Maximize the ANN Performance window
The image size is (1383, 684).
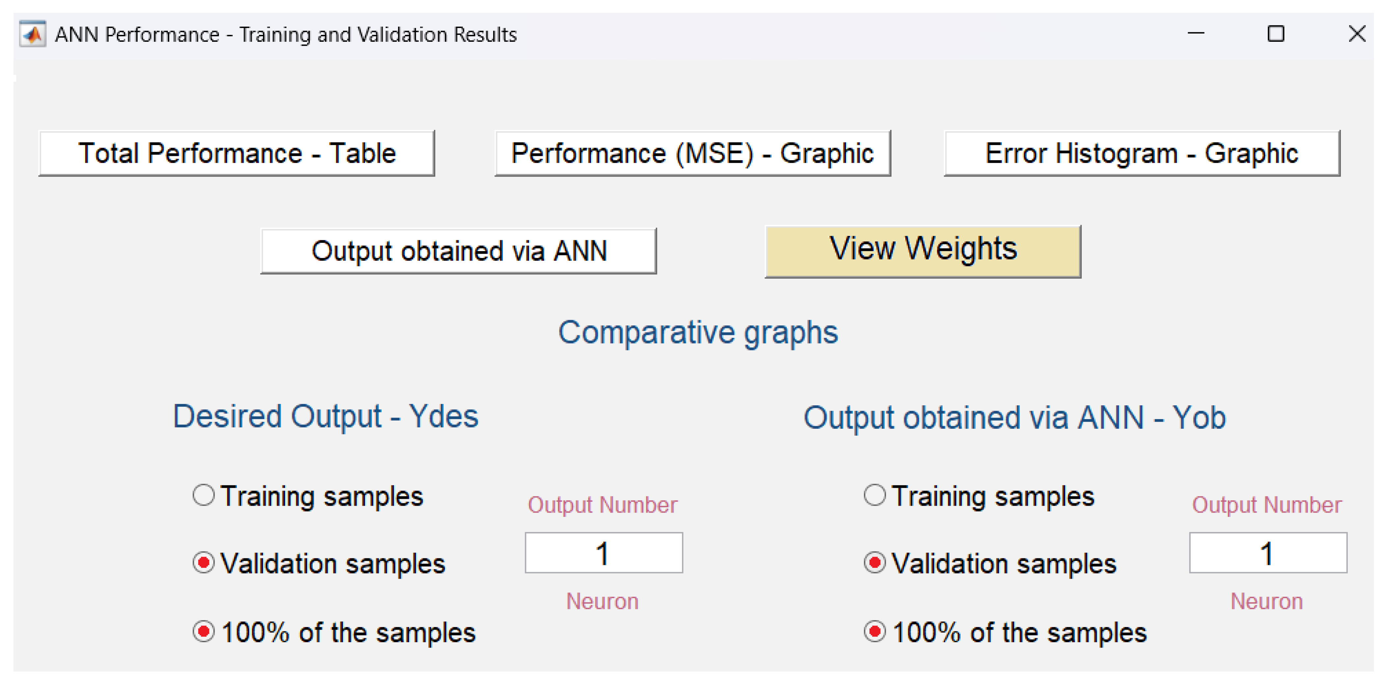point(1276,34)
